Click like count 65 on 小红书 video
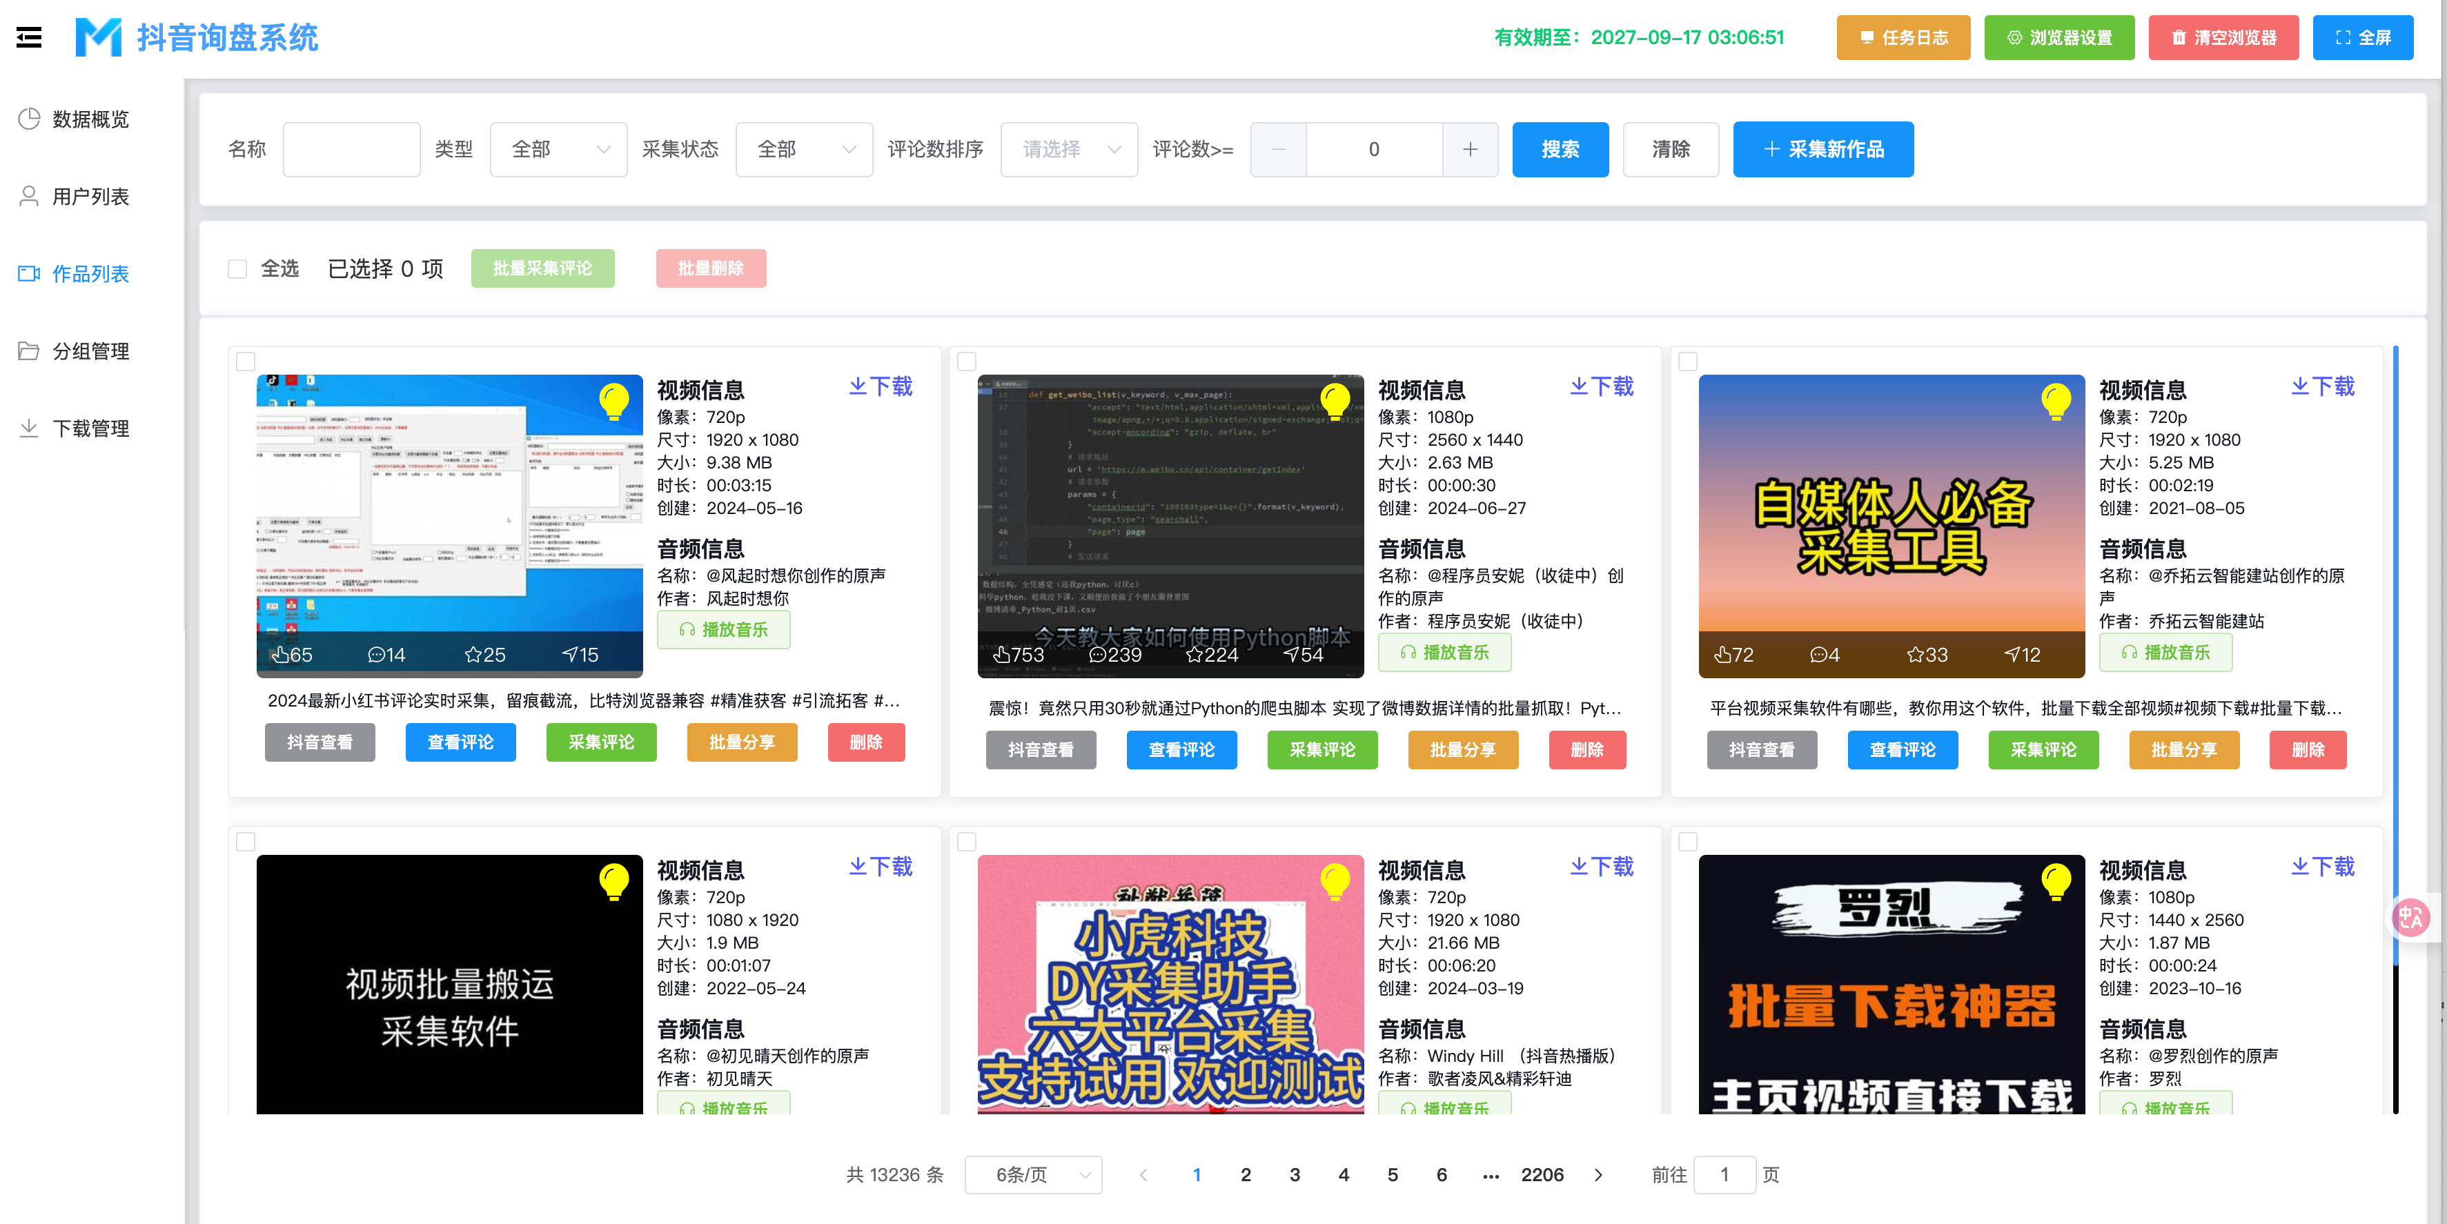The width and height of the screenshot is (2447, 1224). (x=292, y=654)
